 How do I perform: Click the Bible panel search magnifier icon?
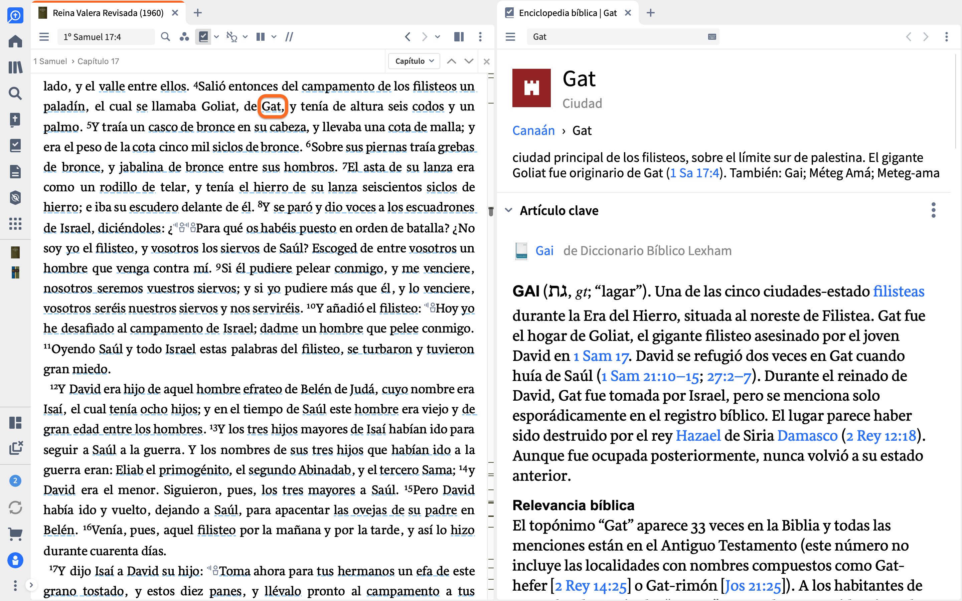click(165, 37)
